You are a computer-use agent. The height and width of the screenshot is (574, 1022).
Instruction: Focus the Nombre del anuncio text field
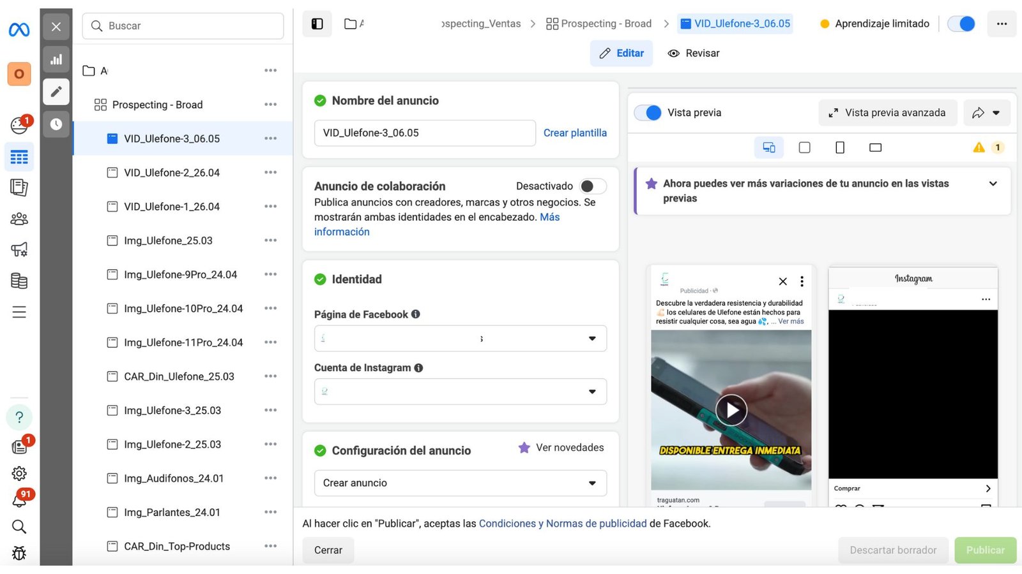tap(425, 133)
